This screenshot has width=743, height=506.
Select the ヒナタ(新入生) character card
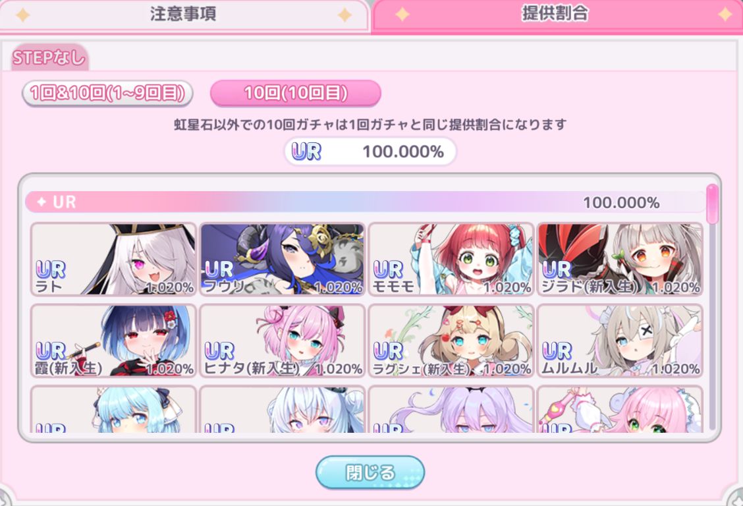pos(282,341)
